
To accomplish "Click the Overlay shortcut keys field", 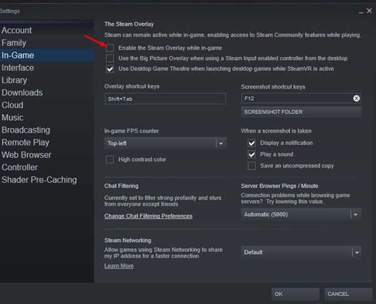I will tap(165, 99).
